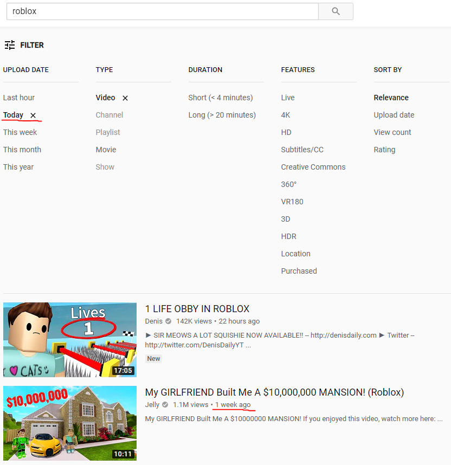Image resolution: width=451 pixels, height=465 pixels.
Task: Enable the VR180 feature filter
Action: click(292, 202)
